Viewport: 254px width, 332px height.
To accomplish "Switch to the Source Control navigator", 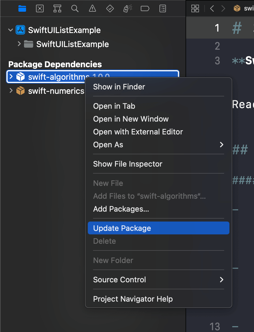I will click(x=40, y=8).
